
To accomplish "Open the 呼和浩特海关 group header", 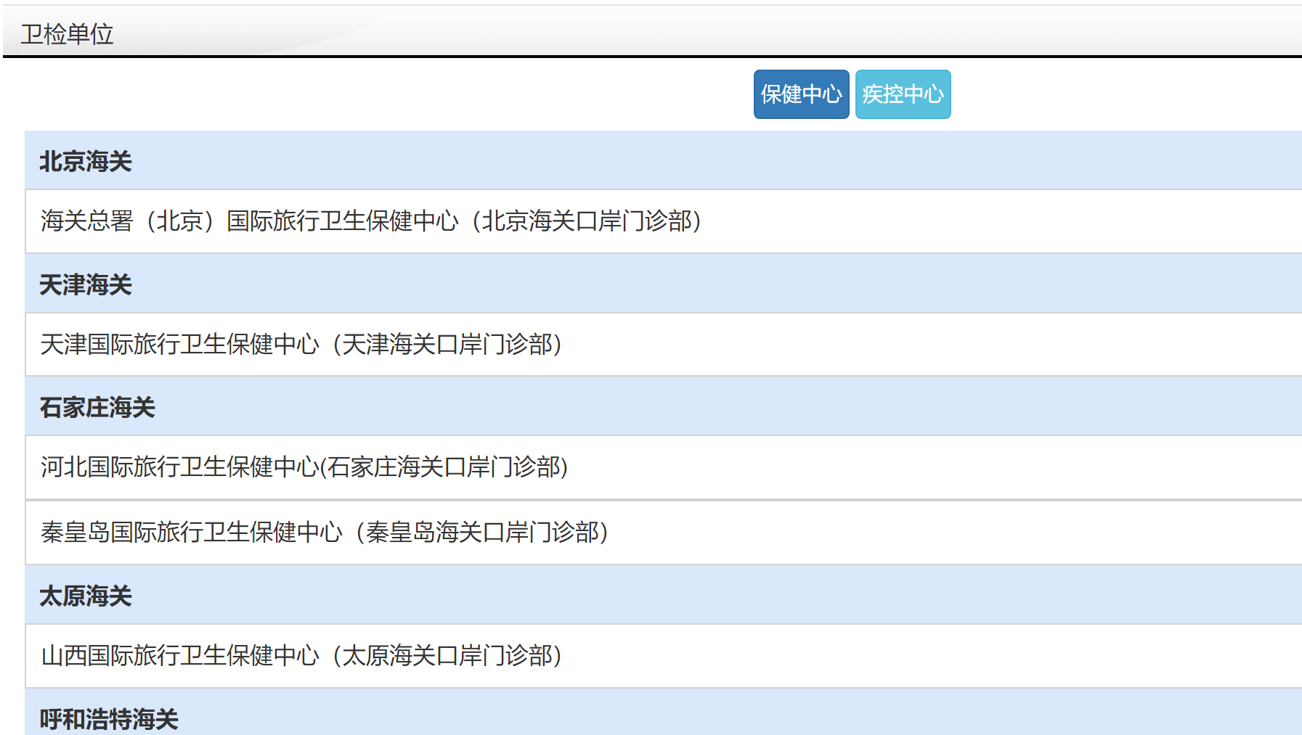I will click(x=109, y=719).
